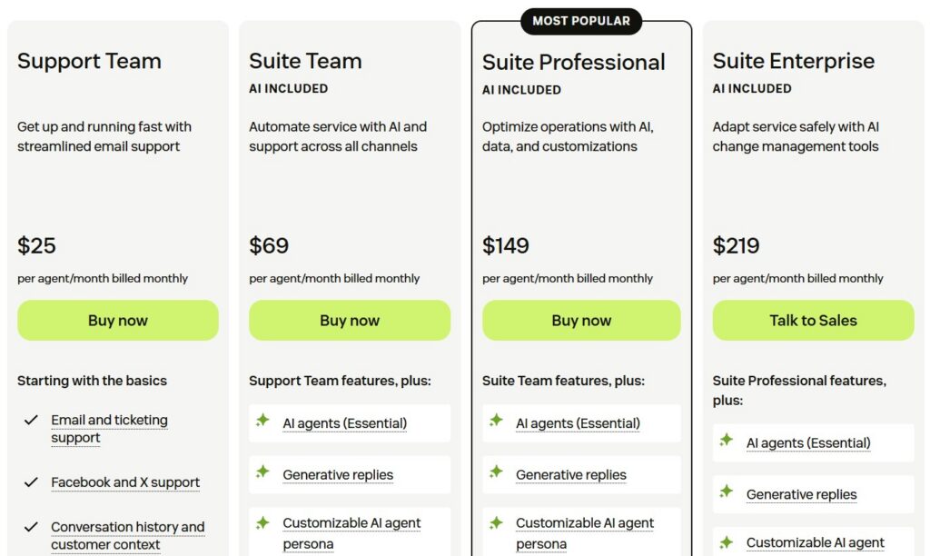The width and height of the screenshot is (930, 556).
Task: Open the Facebook and X support link
Action: coord(124,482)
